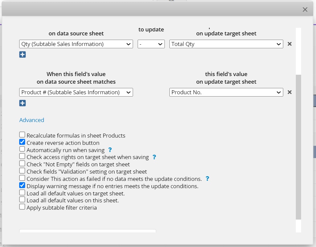The height and width of the screenshot is (247, 316).
Task: Add another matching condition row
Action: click(23, 103)
